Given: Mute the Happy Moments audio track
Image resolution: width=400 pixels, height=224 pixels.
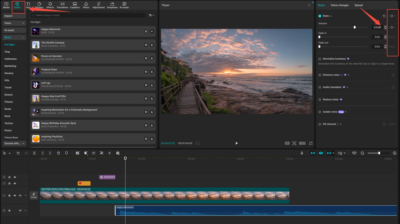Looking at the screenshot, I should click(x=20, y=210).
